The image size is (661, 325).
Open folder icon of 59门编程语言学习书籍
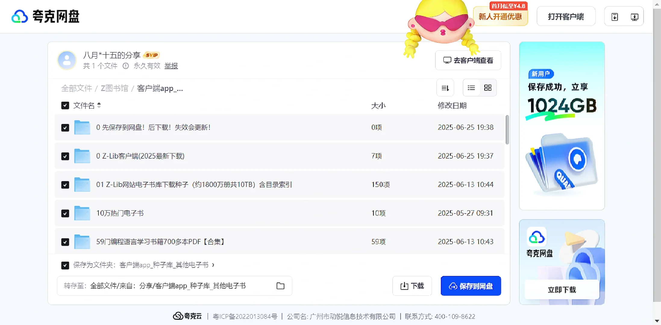[82, 241]
